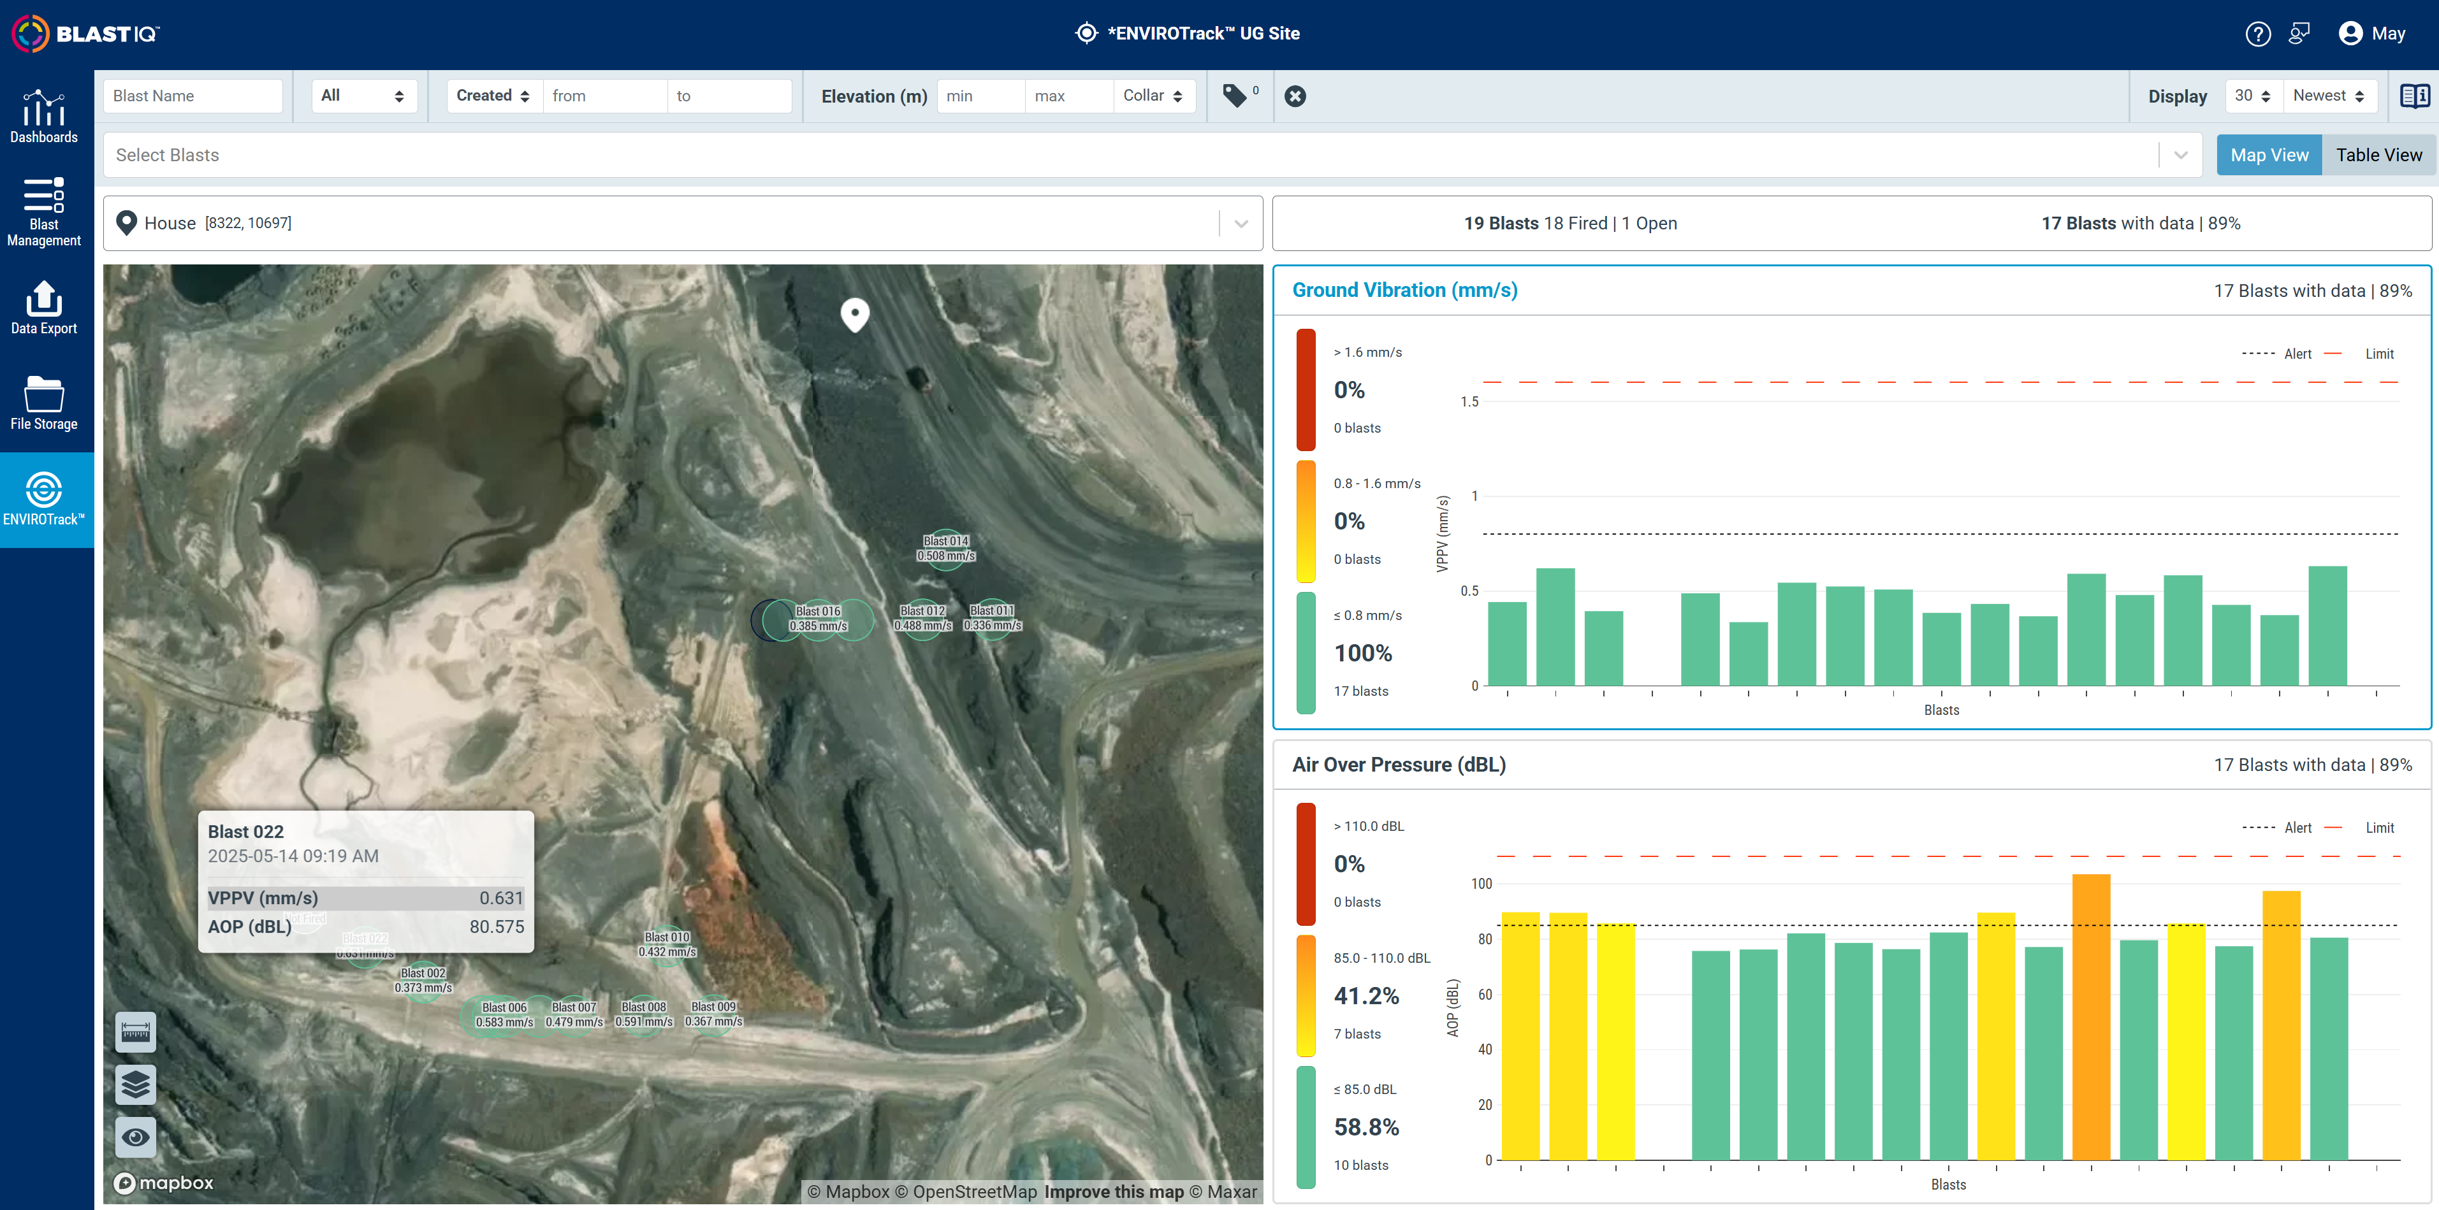Open File Storage from the sidebar
This screenshot has height=1210, width=2439.
[43, 403]
